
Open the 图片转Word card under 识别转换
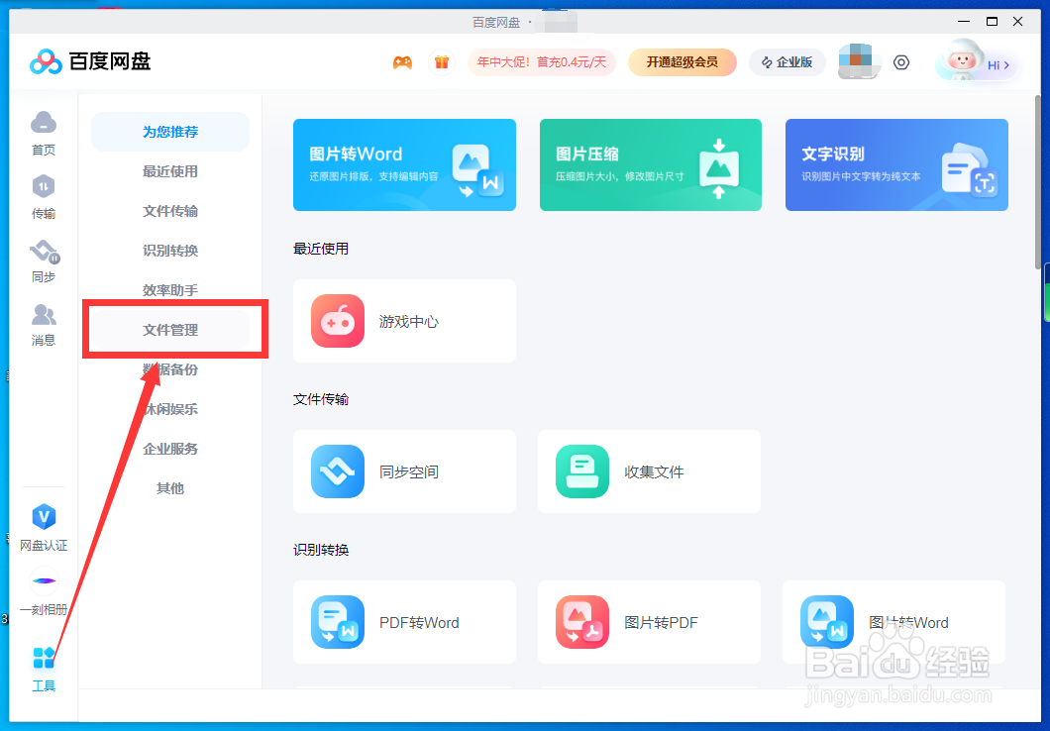[x=893, y=622]
